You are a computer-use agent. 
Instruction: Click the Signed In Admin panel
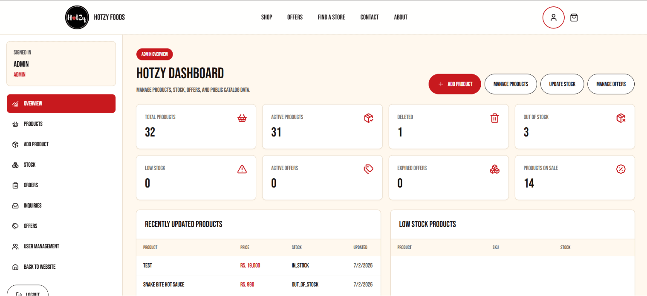pyautogui.click(x=61, y=64)
